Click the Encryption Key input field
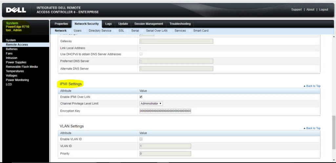This screenshot has height=163, width=336. [165, 111]
